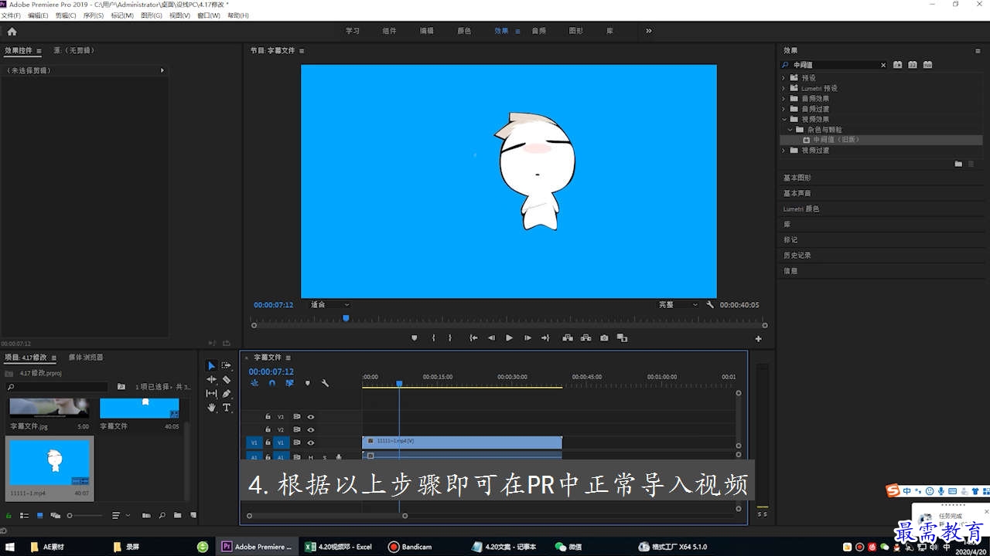Select the Hand tool

click(x=211, y=407)
